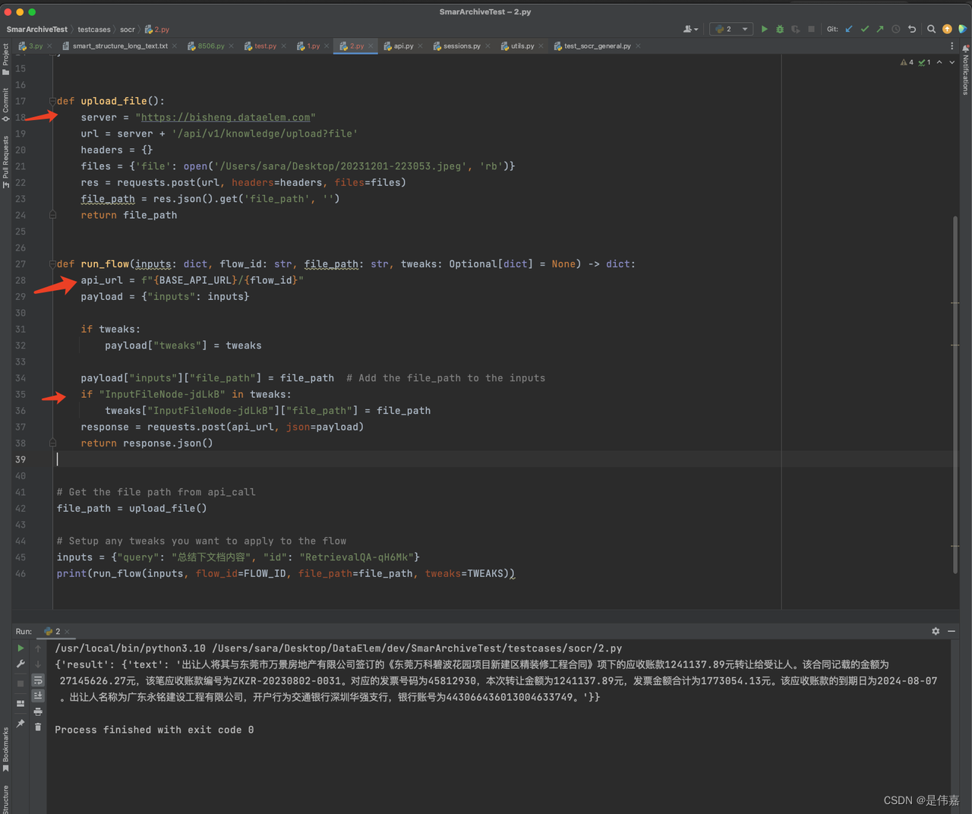Click the up-arrow stack trace icon in Run panel
Viewport: 972px width, 814px height.
pyautogui.click(x=38, y=648)
